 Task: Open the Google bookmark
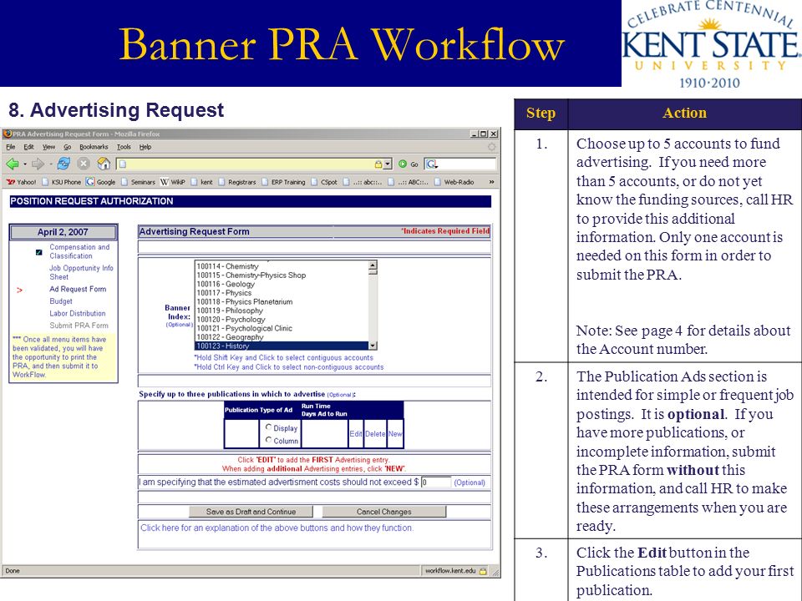pos(101,182)
